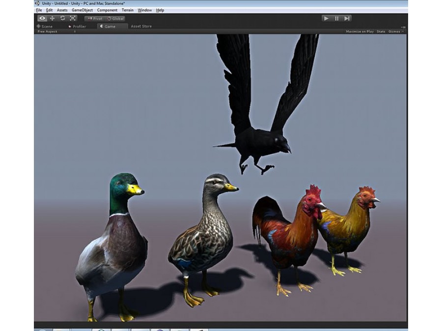Switch to the Scene tab
The height and width of the screenshot is (331, 442).
tap(45, 26)
